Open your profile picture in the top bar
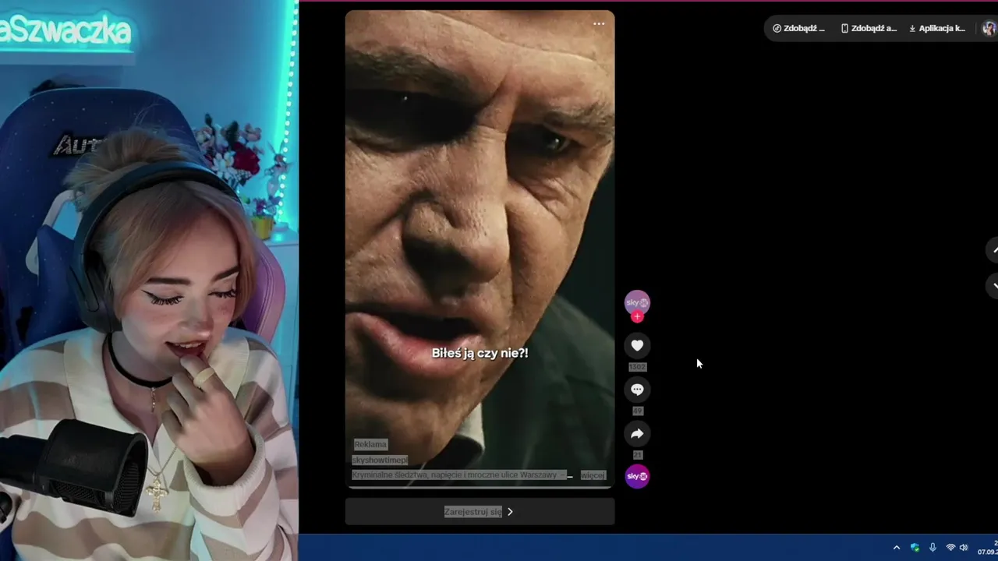Image resolution: width=998 pixels, height=561 pixels. coord(989,28)
